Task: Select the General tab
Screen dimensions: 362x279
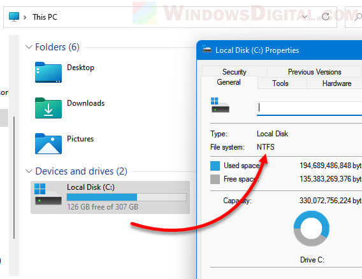Action: (x=229, y=82)
